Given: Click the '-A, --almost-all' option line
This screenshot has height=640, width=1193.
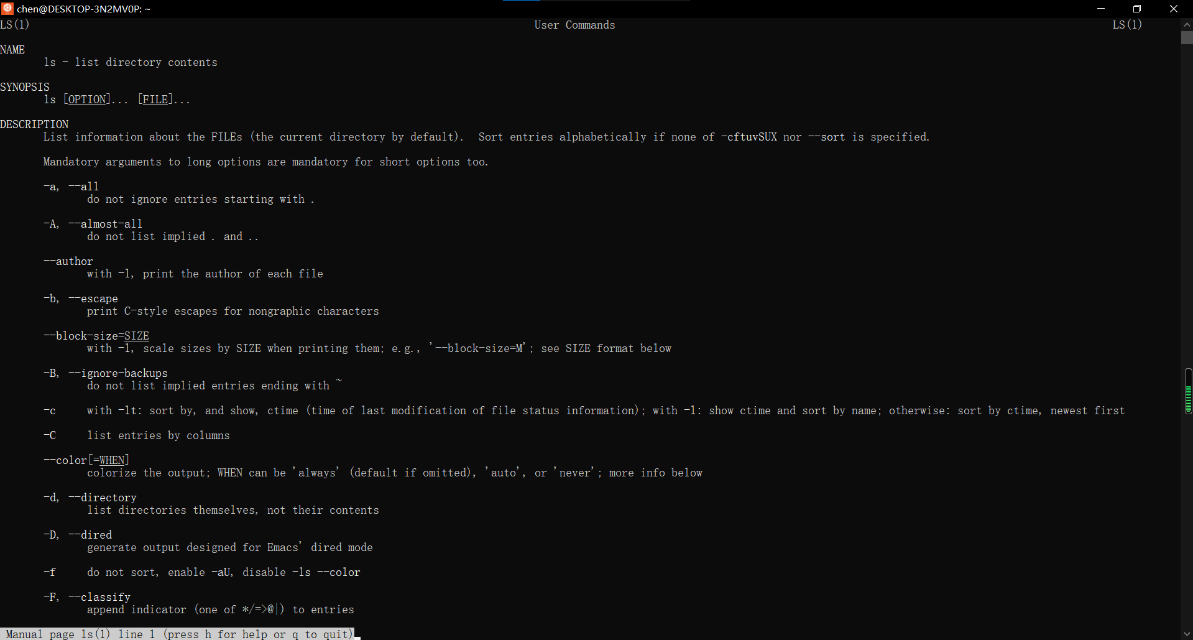Looking at the screenshot, I should [x=93, y=224].
